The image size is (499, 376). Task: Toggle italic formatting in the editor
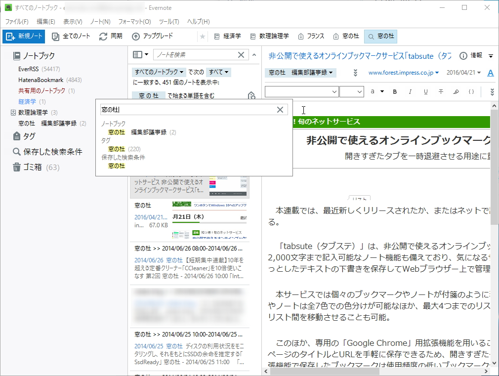[410, 91]
